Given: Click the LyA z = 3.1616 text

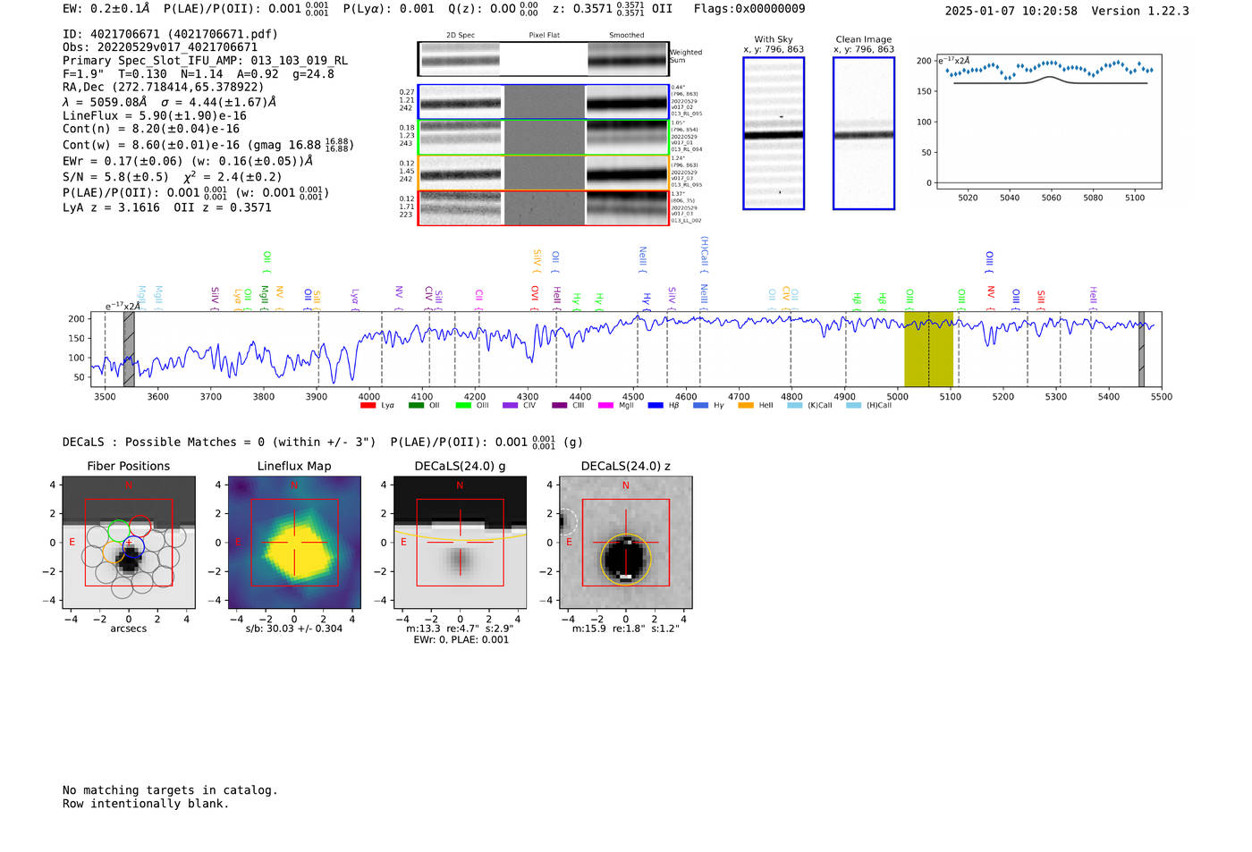Looking at the screenshot, I should (x=111, y=207).
